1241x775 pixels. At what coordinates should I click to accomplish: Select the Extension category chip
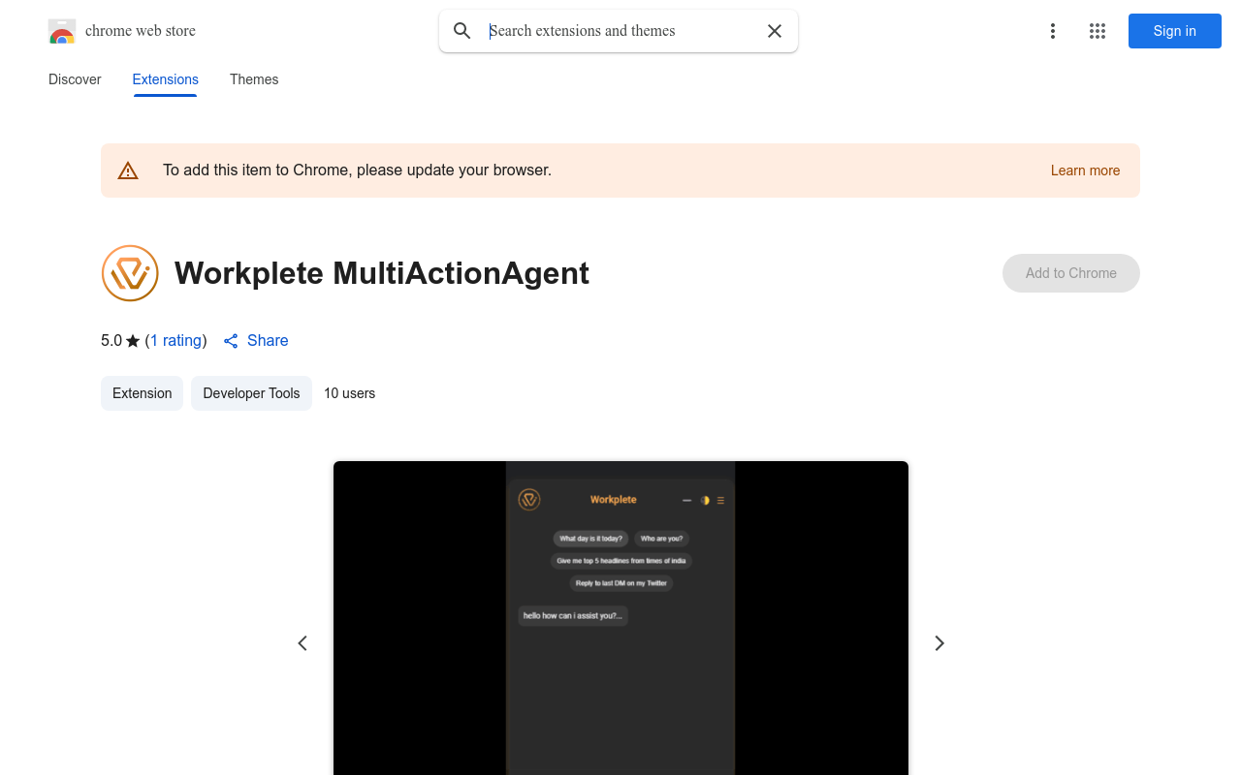pos(143,393)
